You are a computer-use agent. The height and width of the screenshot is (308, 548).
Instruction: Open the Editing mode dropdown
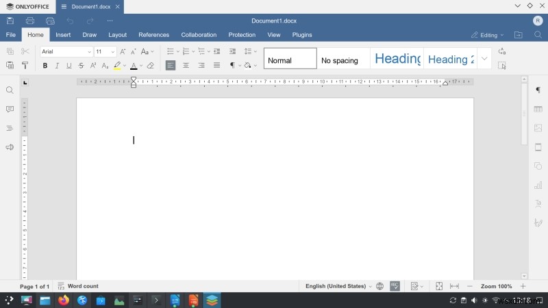coord(487,35)
